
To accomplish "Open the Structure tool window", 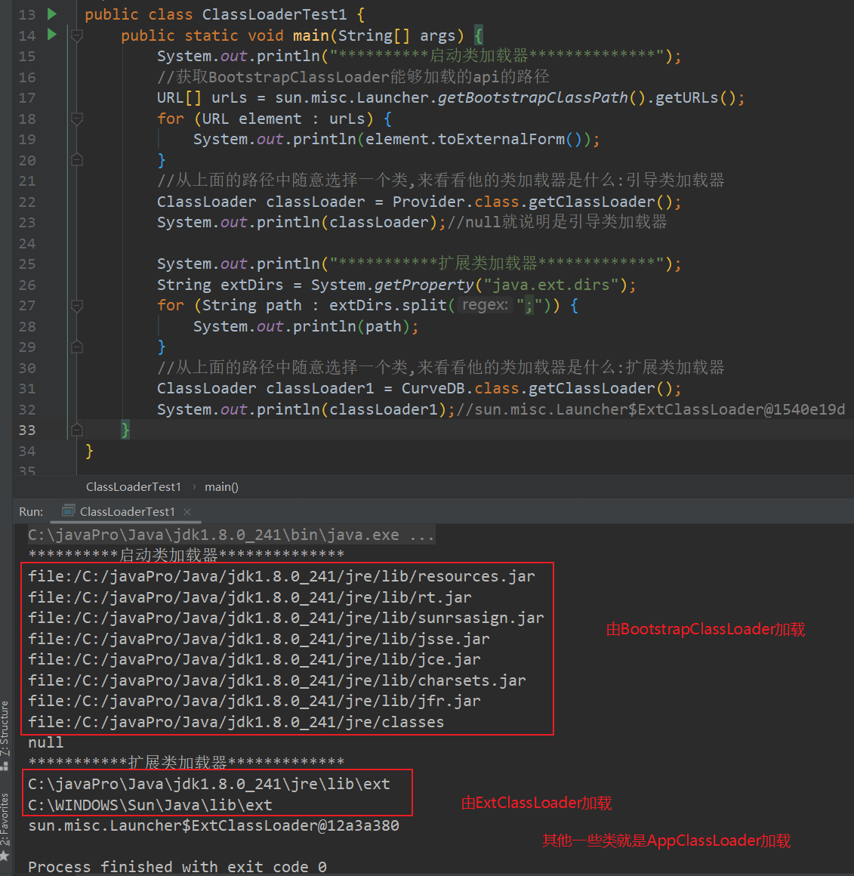I will [5, 736].
